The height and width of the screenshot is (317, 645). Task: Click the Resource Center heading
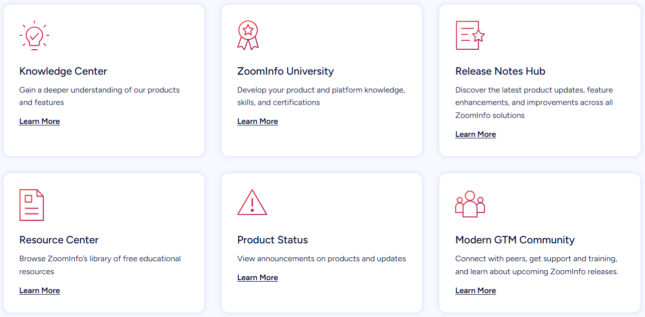coord(59,240)
